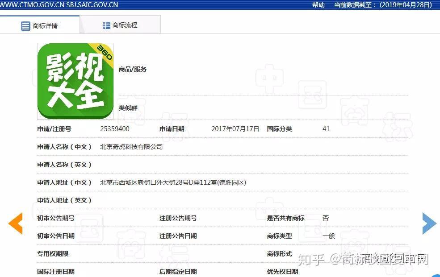This screenshot has width=440, height=277.
Task: Select the 一般 trademark type value
Action: click(x=329, y=236)
